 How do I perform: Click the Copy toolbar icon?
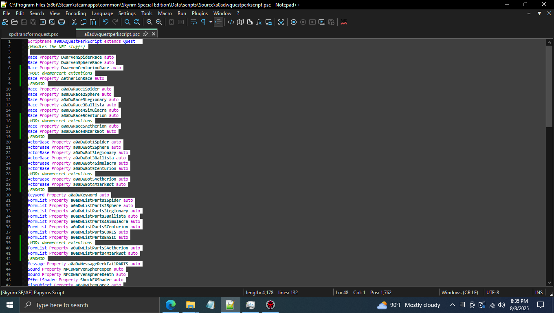[x=84, y=22]
